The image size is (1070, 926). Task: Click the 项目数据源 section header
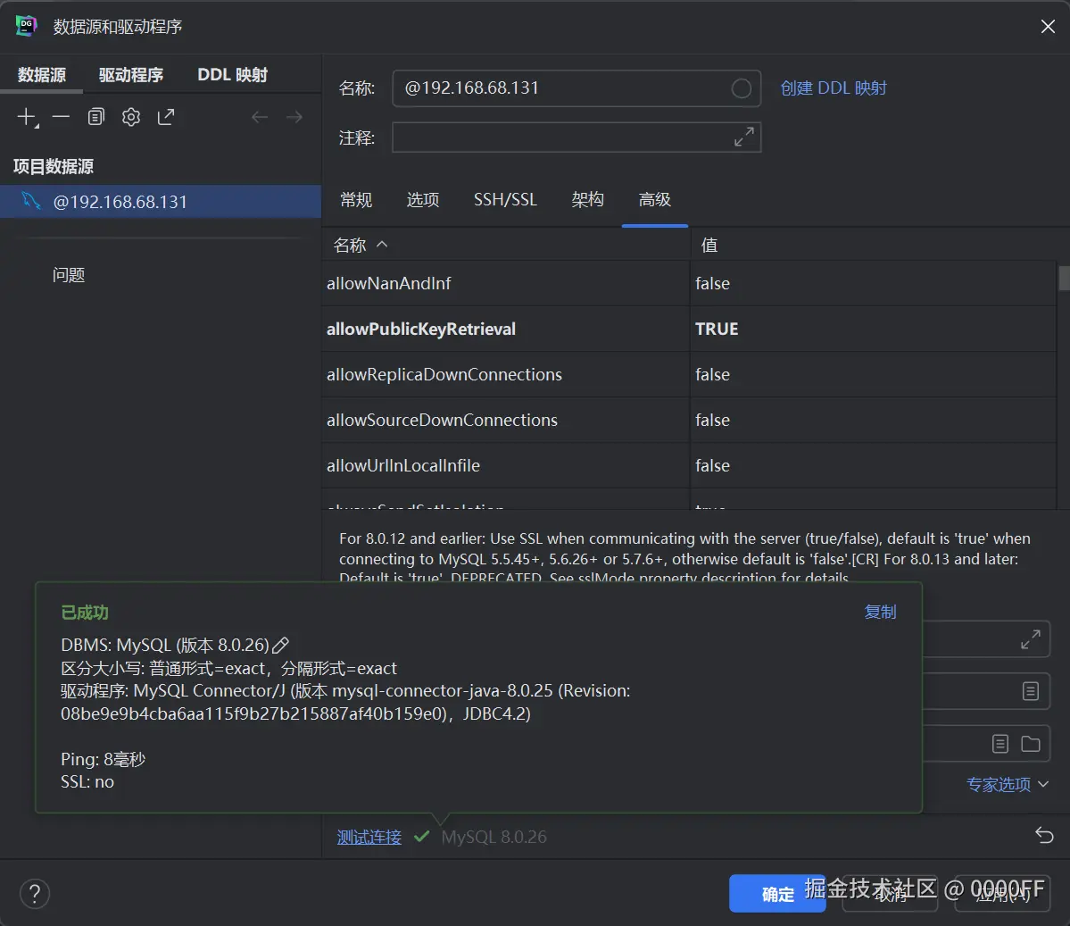point(54,166)
